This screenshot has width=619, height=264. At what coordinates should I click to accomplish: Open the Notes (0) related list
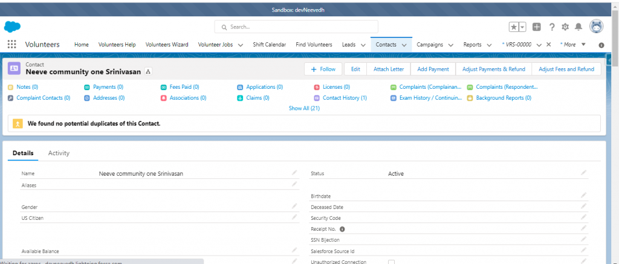click(x=27, y=87)
